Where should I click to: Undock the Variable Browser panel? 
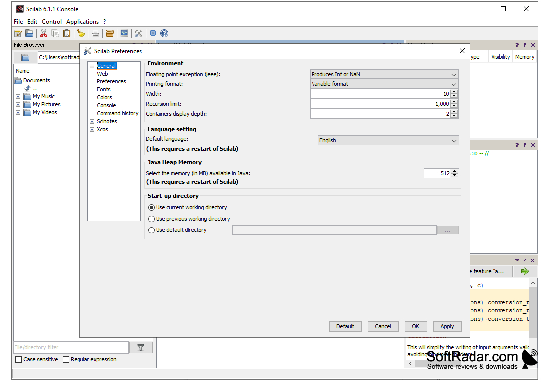point(525,45)
